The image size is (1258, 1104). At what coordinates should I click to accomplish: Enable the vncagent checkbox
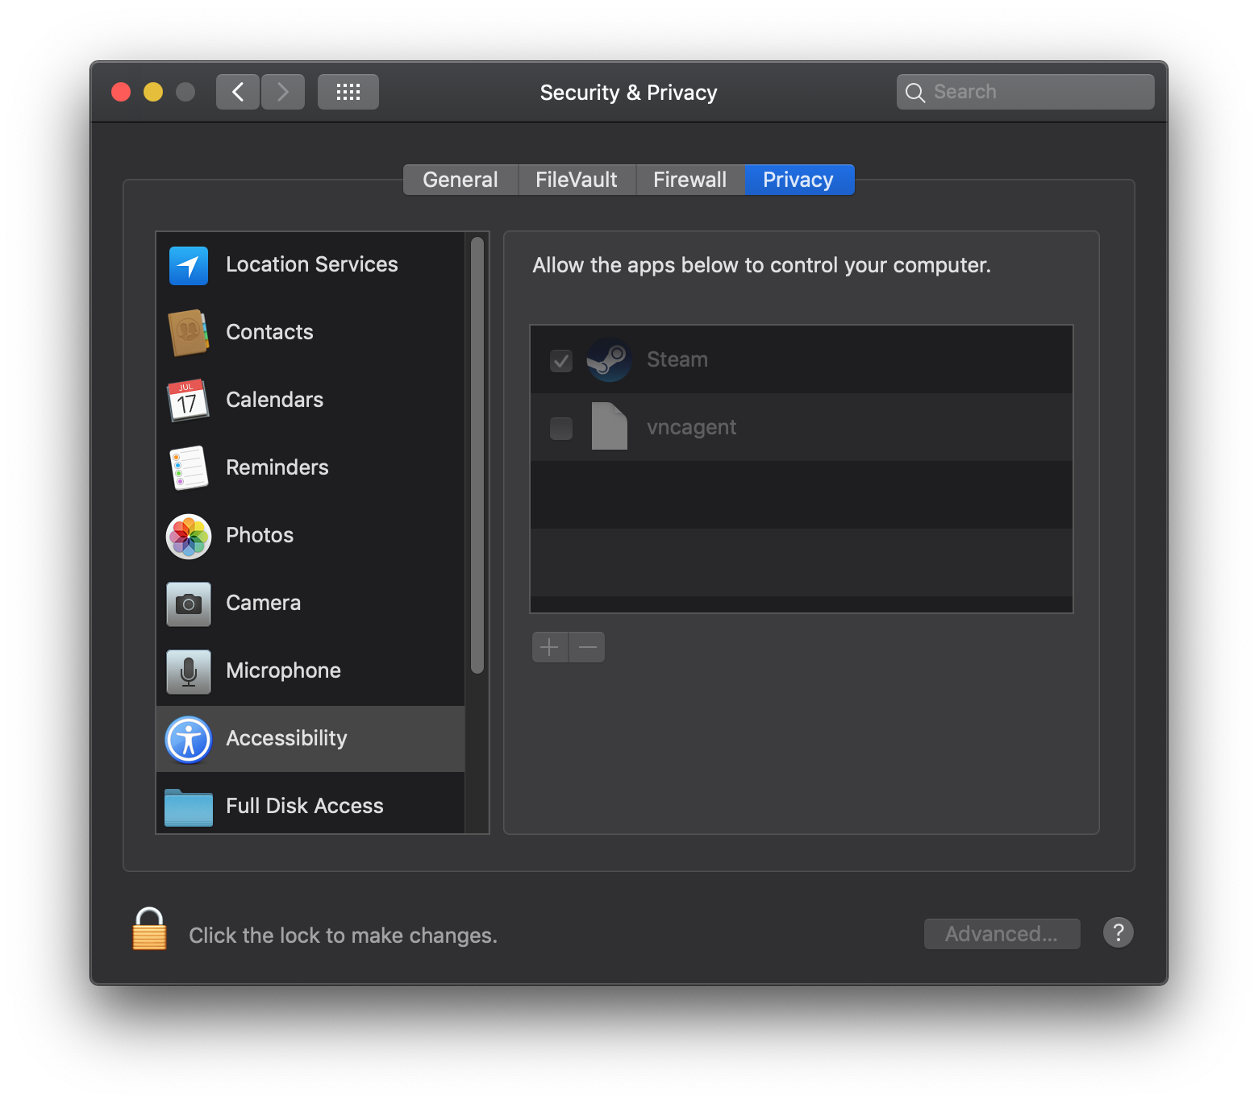[x=561, y=428]
